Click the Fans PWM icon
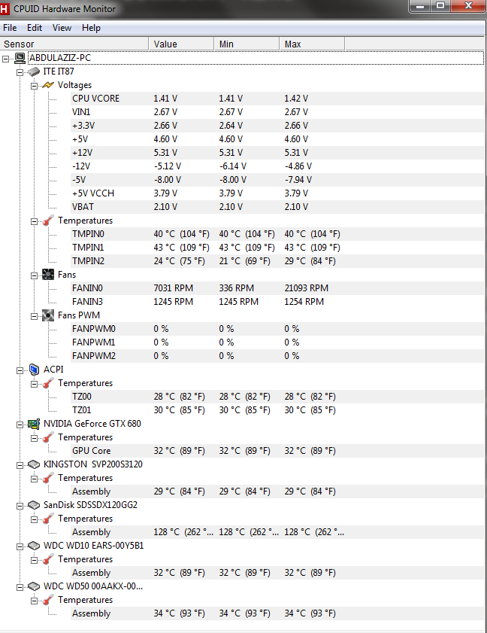Screen dimensions: 487x633 [x=48, y=315]
